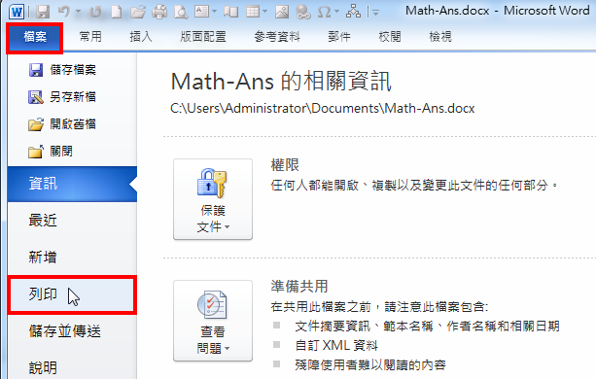Click the floppy icon beside 儲存檔案
This screenshot has width=596, height=379.
pos(36,70)
